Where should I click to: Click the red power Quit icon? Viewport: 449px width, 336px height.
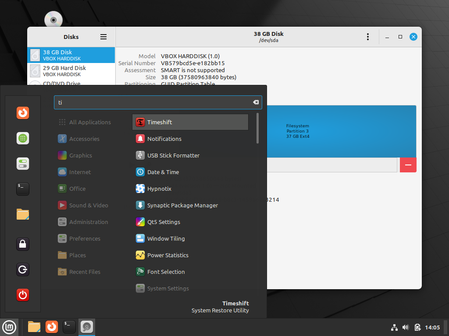(23, 295)
